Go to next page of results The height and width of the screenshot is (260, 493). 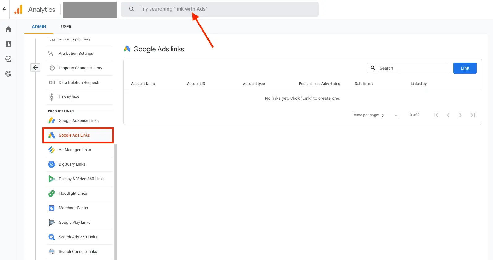pos(461,115)
